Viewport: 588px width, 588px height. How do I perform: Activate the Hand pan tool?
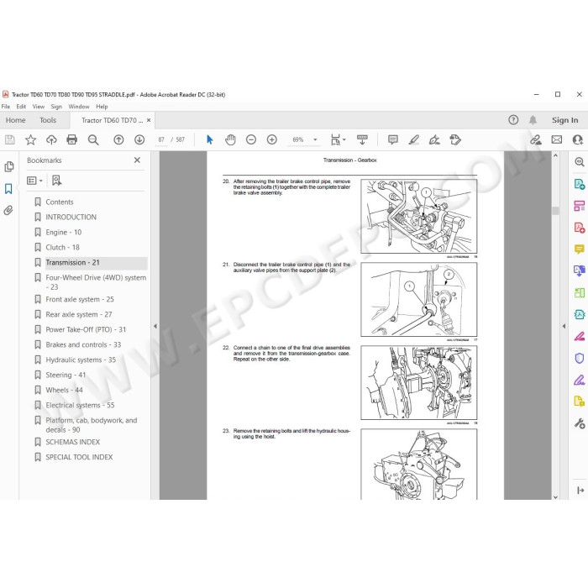click(x=230, y=140)
